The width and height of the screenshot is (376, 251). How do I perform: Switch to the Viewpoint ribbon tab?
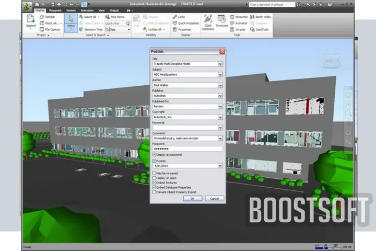tap(54, 10)
